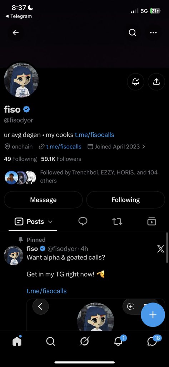Go to Home in bottom navigation
The image size is (169, 367).
(x=17, y=341)
